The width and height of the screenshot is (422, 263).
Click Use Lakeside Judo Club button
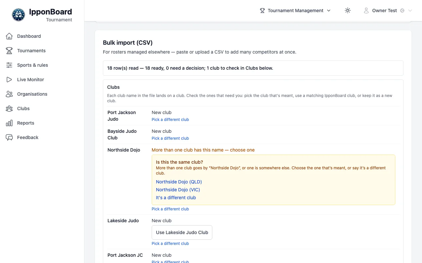tap(182, 232)
